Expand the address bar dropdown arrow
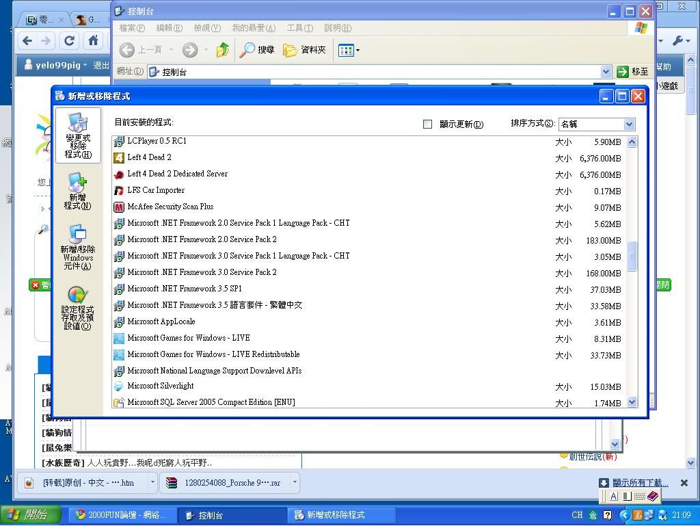The image size is (700, 526). tap(606, 72)
